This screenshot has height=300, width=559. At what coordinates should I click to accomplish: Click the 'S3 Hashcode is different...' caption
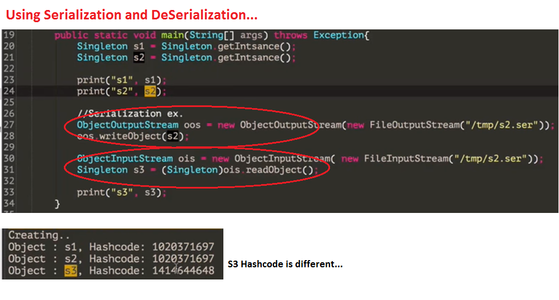click(285, 264)
